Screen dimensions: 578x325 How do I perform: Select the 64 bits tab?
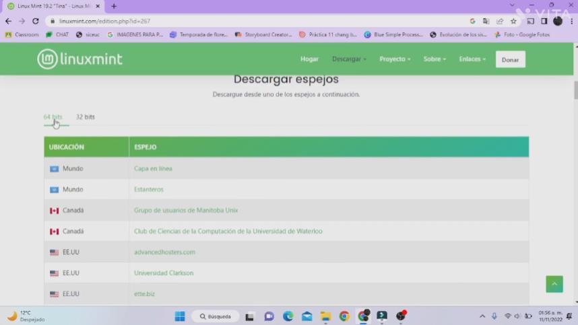(x=53, y=117)
